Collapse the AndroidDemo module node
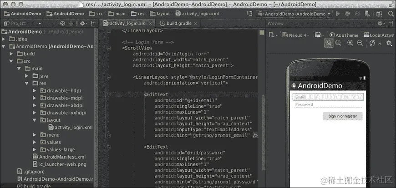 point(3,46)
